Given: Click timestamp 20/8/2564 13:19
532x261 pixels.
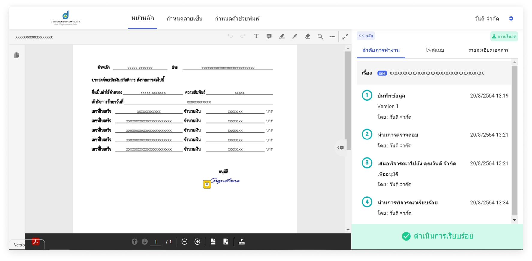Looking at the screenshot, I should pyautogui.click(x=489, y=96).
